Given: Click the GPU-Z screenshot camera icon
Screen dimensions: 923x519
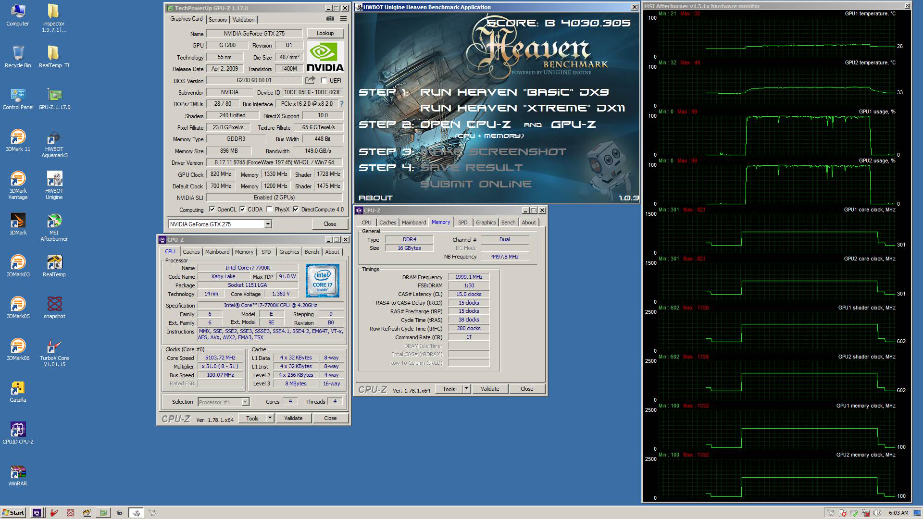Looking at the screenshot, I should point(330,19).
